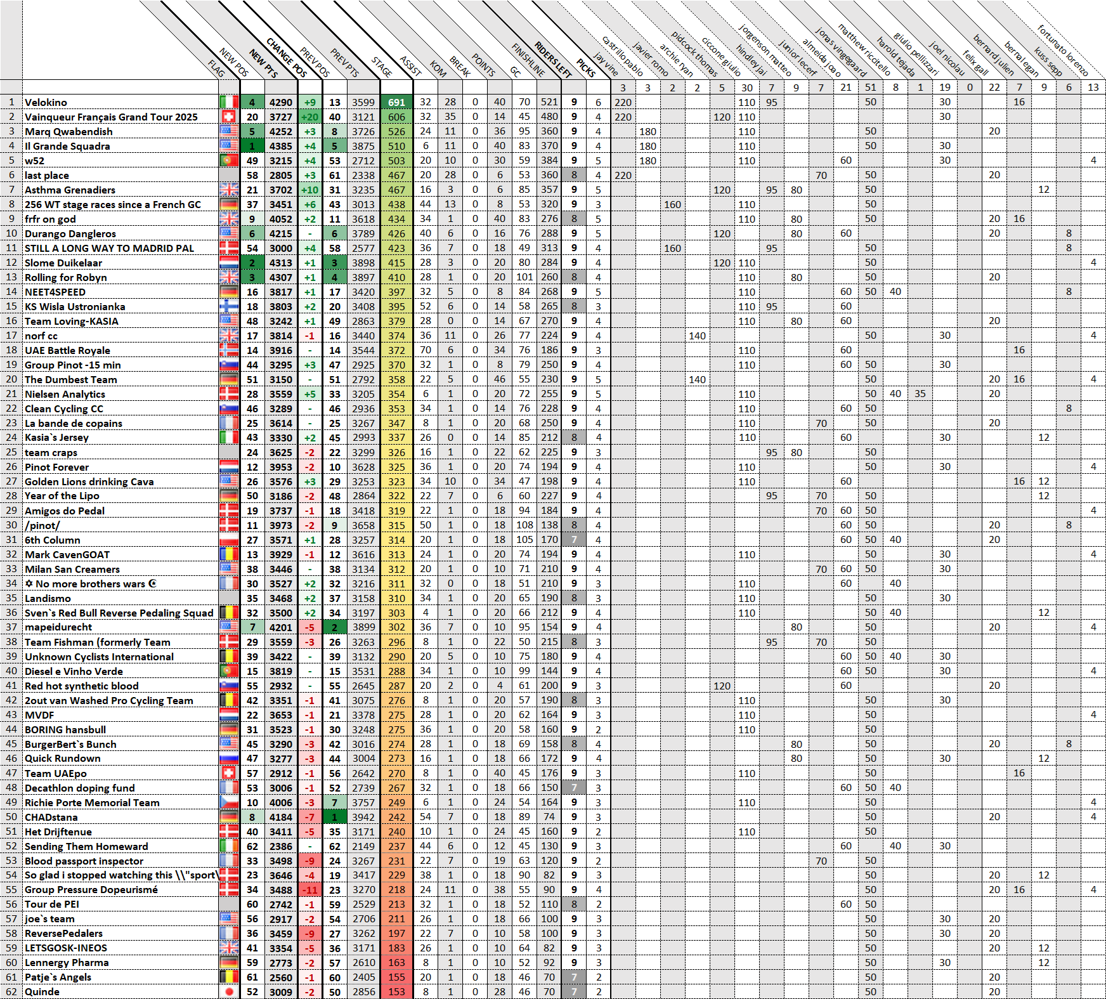This screenshot has width=1106, height=999.
Task: Click the team name norf cc
Action: (x=41, y=336)
